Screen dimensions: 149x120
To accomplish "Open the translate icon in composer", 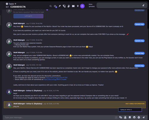I will [121, 117].
